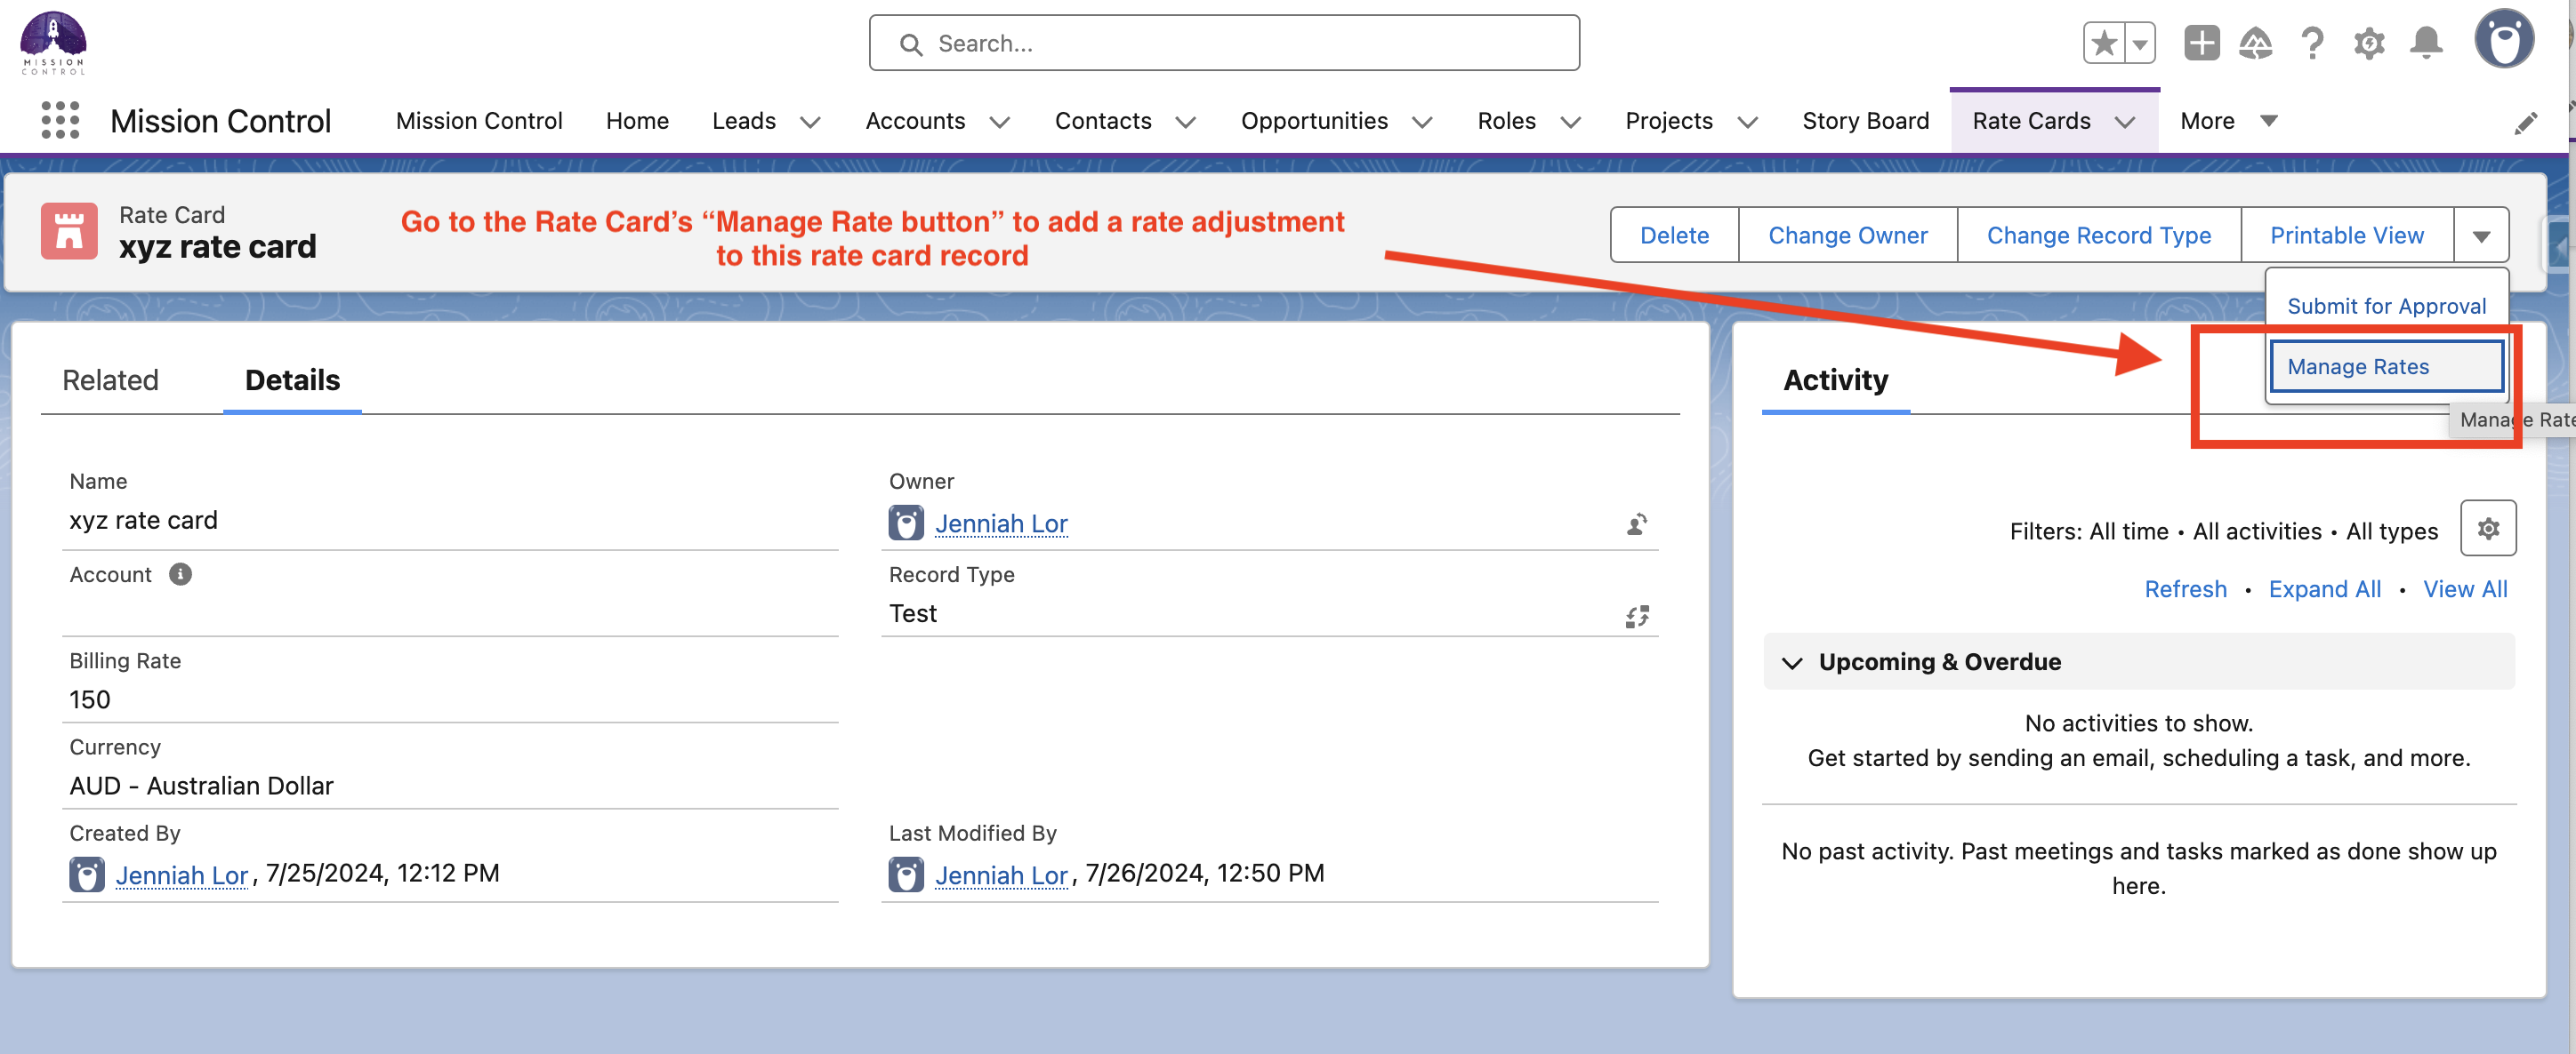Select Submit for Approval menu item

point(2386,306)
